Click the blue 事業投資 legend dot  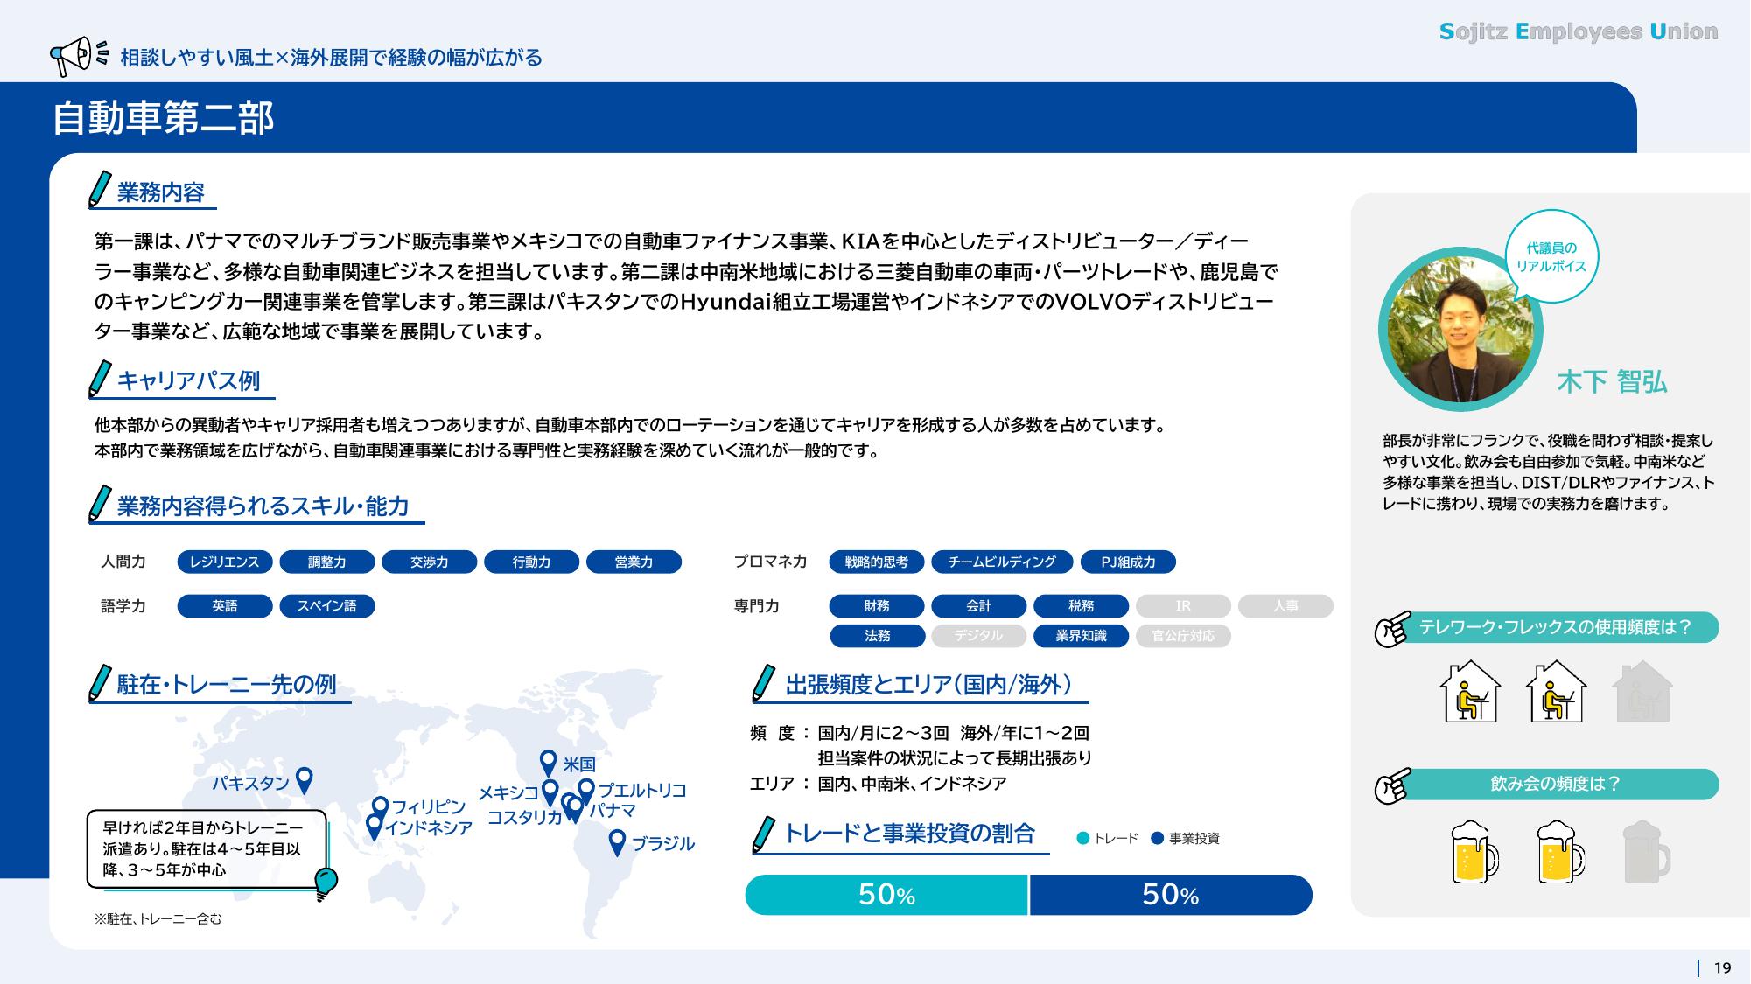1158,838
